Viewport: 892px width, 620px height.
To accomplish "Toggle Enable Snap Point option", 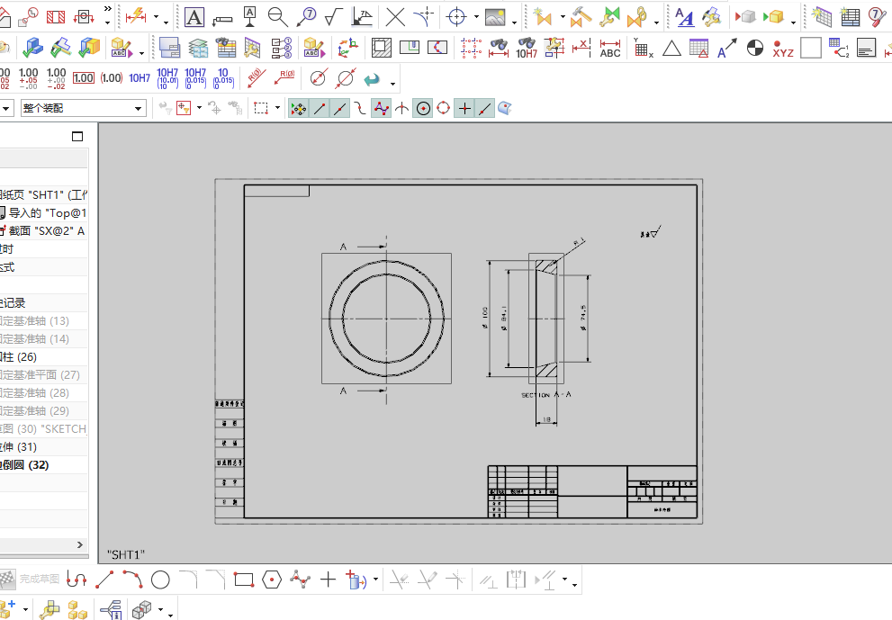I will click(298, 108).
